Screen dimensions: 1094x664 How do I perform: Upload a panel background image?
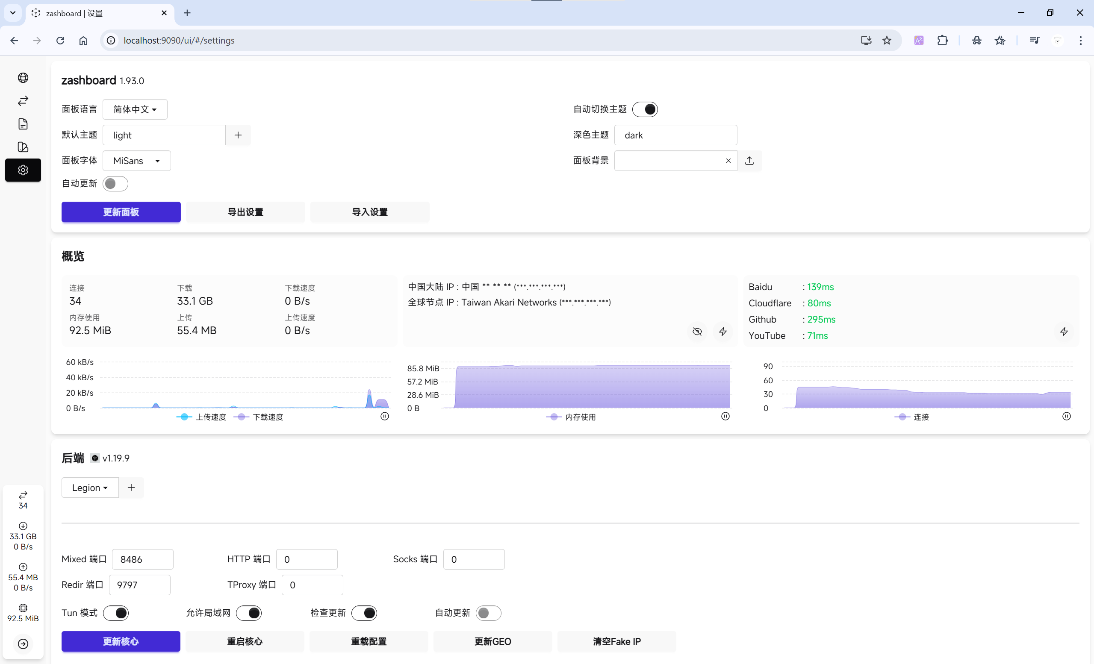(749, 161)
